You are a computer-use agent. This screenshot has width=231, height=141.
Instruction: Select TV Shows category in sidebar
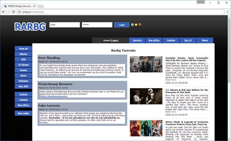coord(23,65)
